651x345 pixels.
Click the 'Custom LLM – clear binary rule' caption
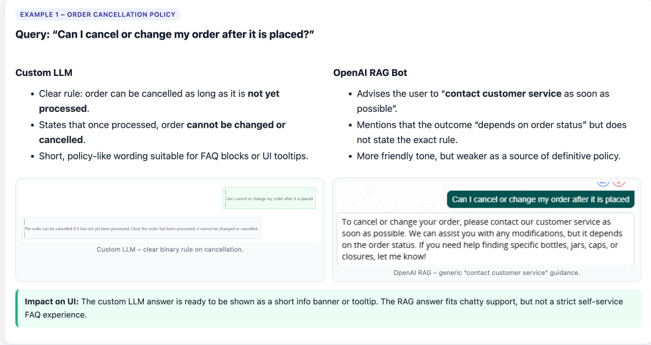coord(170,249)
